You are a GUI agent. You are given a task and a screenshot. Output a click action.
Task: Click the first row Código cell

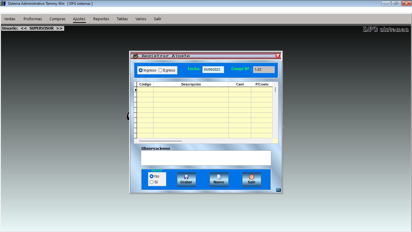click(x=145, y=90)
